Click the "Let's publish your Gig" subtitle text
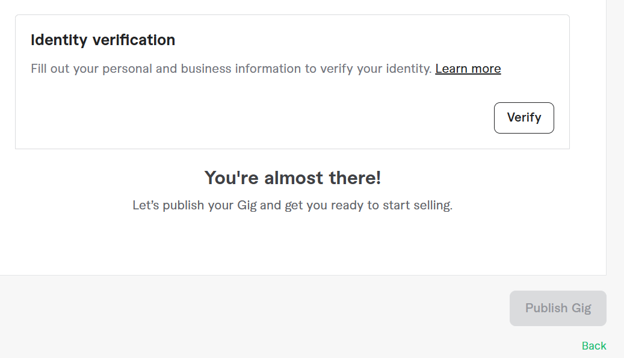This screenshot has width=624, height=358. click(292, 205)
